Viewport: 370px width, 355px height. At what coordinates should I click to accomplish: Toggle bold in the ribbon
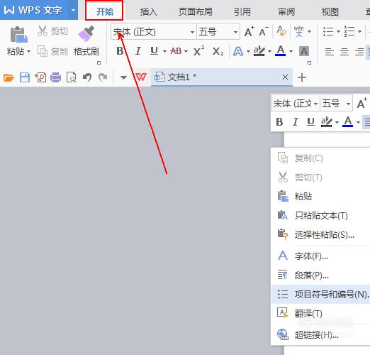click(120, 51)
